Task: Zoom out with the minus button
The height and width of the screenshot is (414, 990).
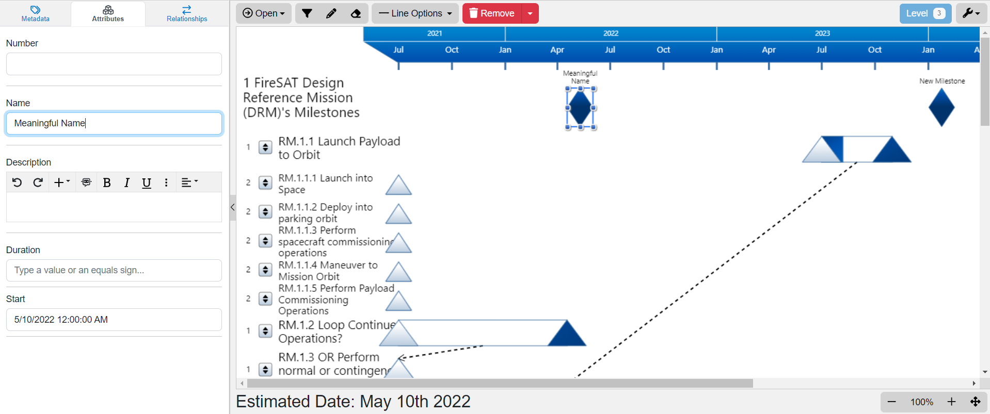Action: [892, 402]
